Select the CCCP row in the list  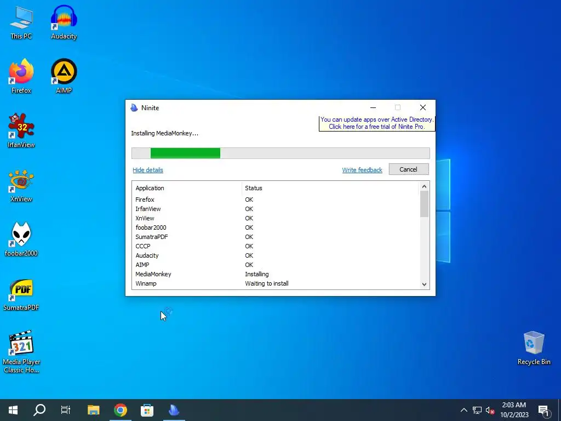(276, 246)
